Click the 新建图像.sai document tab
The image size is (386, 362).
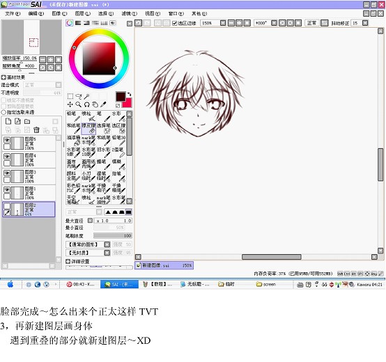(164, 265)
